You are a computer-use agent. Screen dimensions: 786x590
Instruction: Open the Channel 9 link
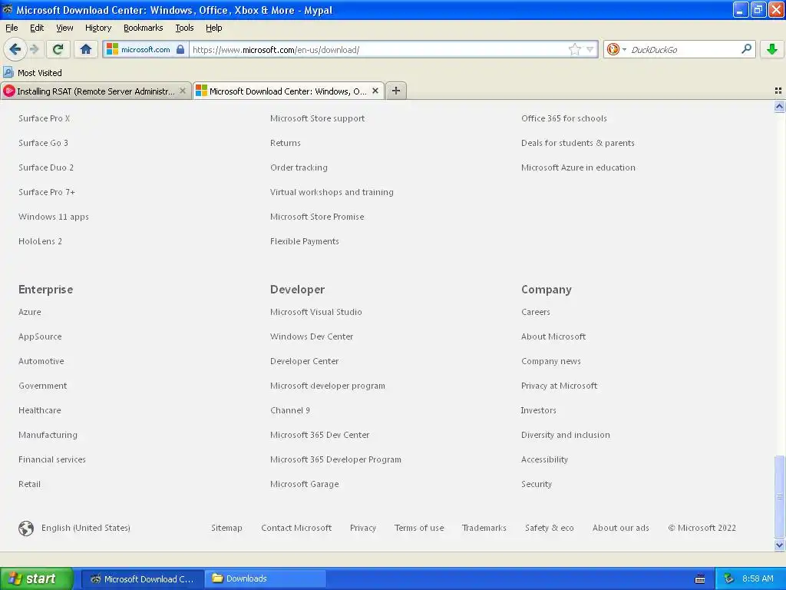pyautogui.click(x=289, y=410)
